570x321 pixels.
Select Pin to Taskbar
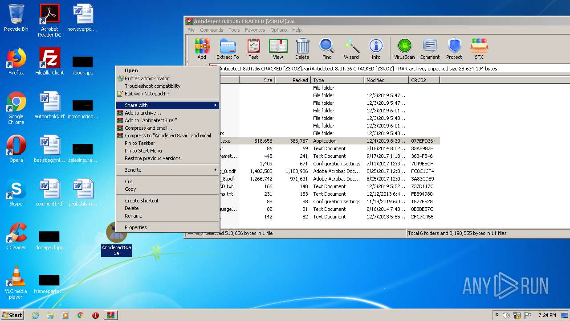point(167,143)
